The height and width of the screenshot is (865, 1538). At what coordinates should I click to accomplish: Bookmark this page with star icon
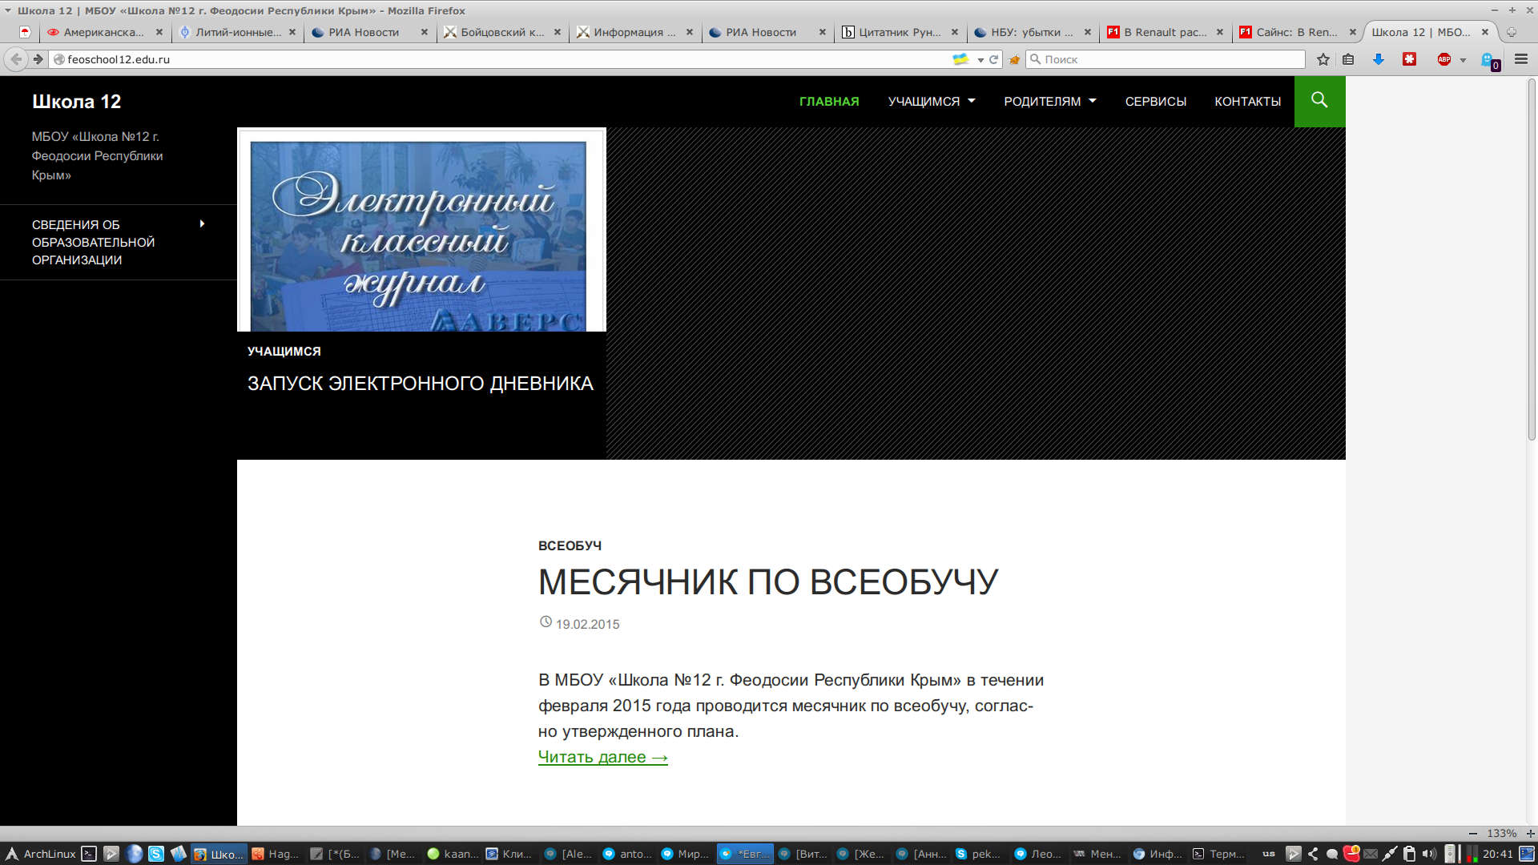pos(1323,59)
